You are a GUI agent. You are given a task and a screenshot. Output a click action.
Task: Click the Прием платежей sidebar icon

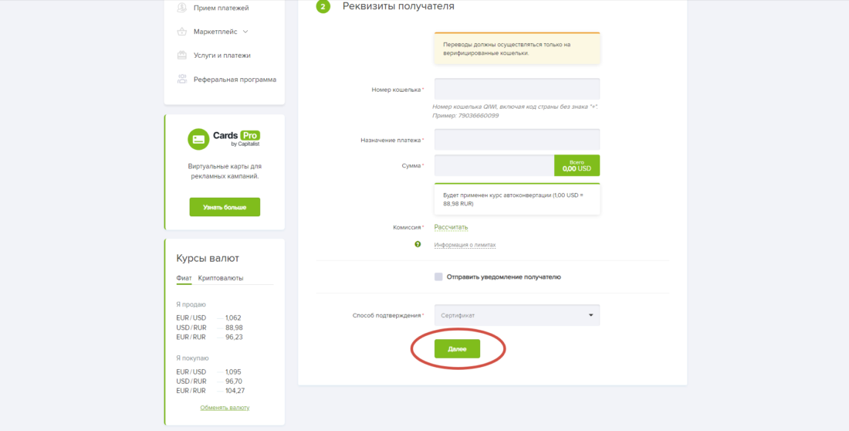[182, 8]
